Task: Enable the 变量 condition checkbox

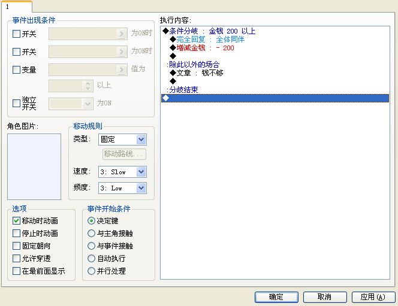Action: (x=17, y=69)
